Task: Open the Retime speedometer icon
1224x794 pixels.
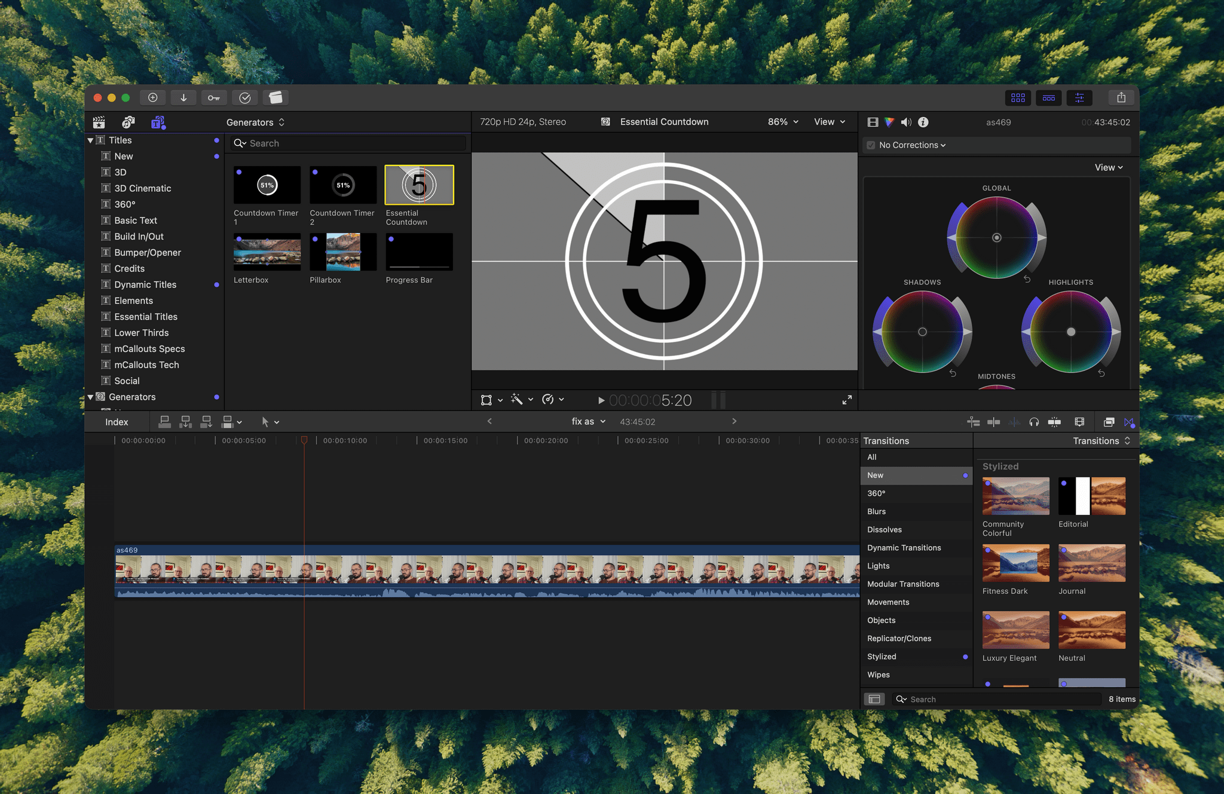Action: (548, 400)
